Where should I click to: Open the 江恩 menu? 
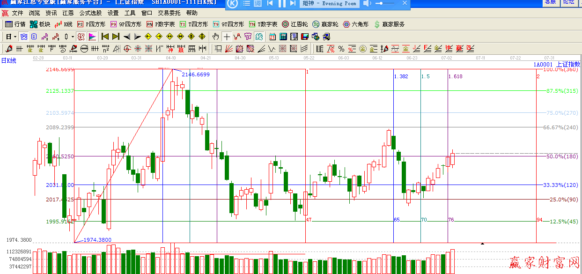point(68,13)
